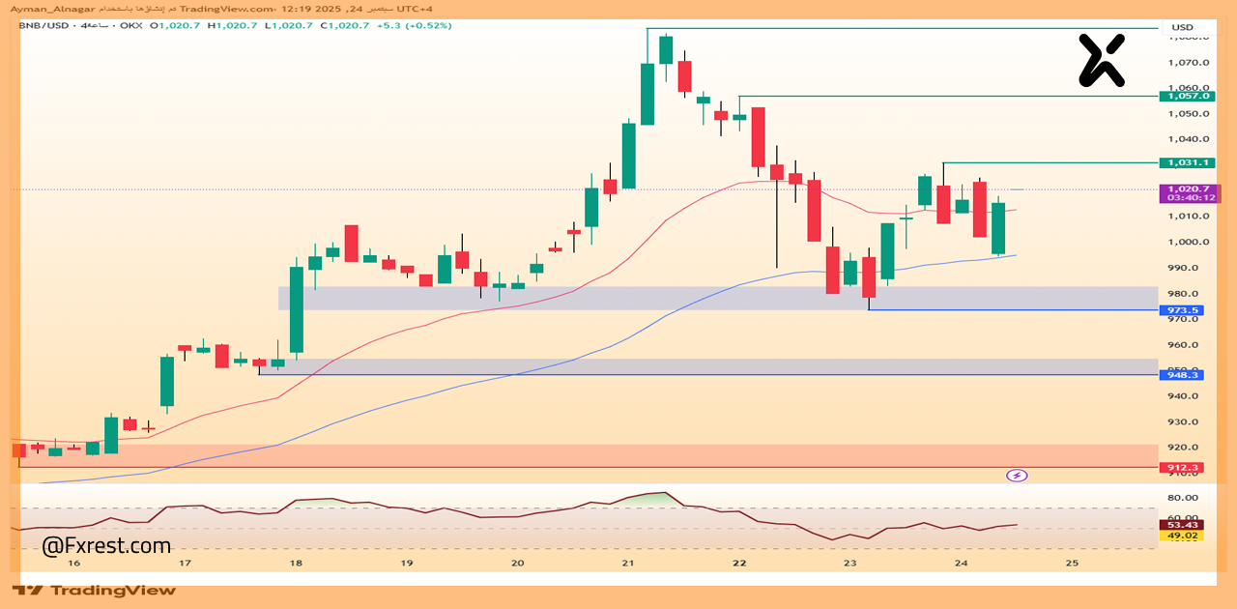The image size is (1237, 609).
Task: Click the red 912.3 price label
Action: coord(1182,468)
